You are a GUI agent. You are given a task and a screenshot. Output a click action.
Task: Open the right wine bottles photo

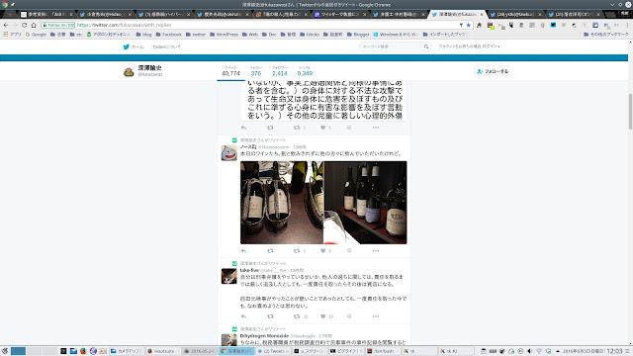[365, 203]
